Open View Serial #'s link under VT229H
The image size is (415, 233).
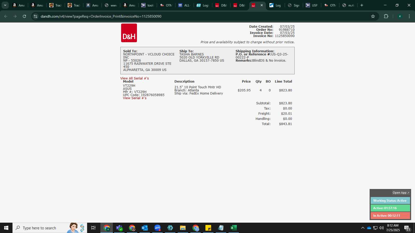[135, 98]
